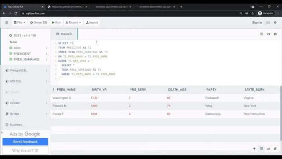
Task: Open the hamburger sidebar menu
Action: (x=7, y=23)
